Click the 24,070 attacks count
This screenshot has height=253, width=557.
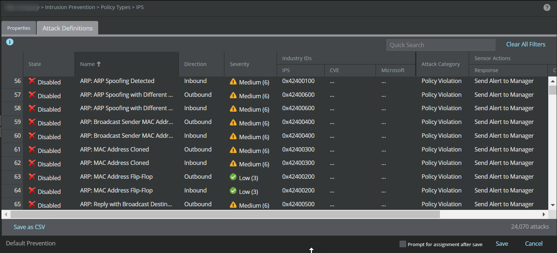coord(530,227)
